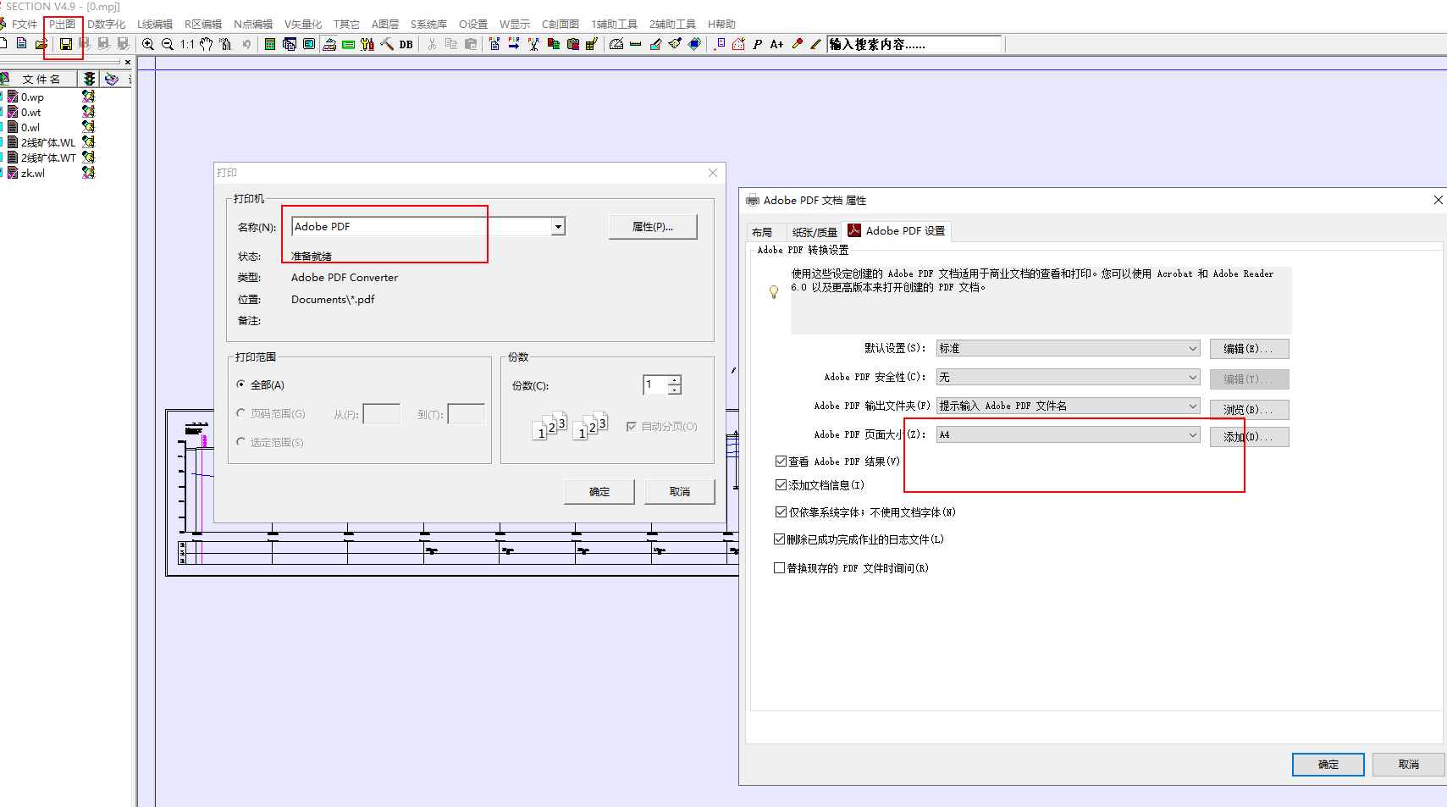The height and width of the screenshot is (807, 1447).
Task: Select the 页码范围(G) radio button
Action: coord(241,413)
